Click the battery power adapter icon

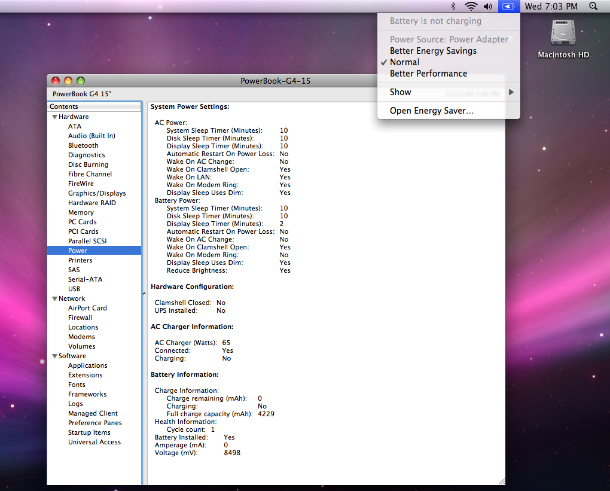pyautogui.click(x=509, y=6)
